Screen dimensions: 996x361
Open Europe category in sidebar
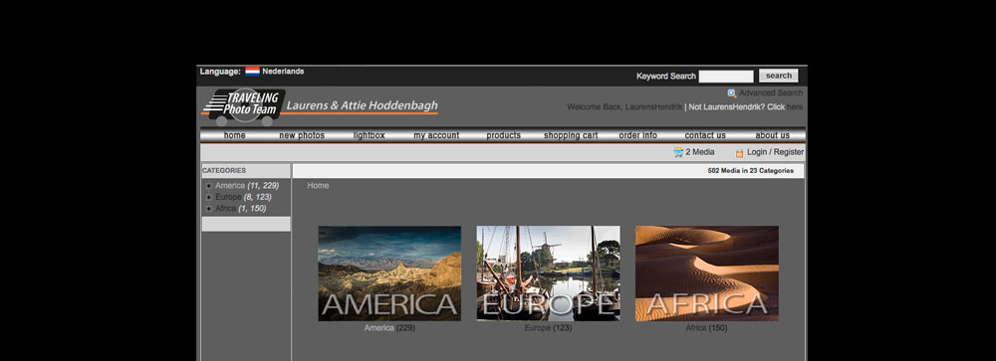coord(228,197)
